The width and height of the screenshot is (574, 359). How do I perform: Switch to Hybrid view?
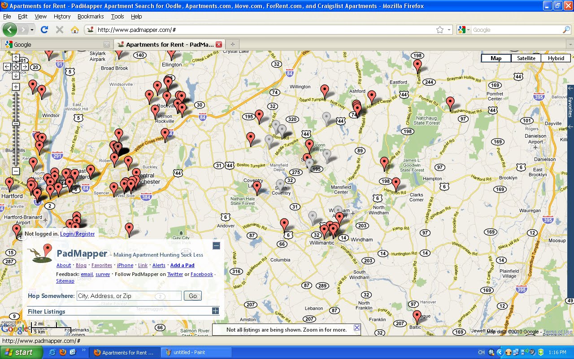[556, 58]
